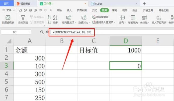Switch to the 公式 ribbon tab
The width and height of the screenshot is (174, 101).
pos(94,10)
